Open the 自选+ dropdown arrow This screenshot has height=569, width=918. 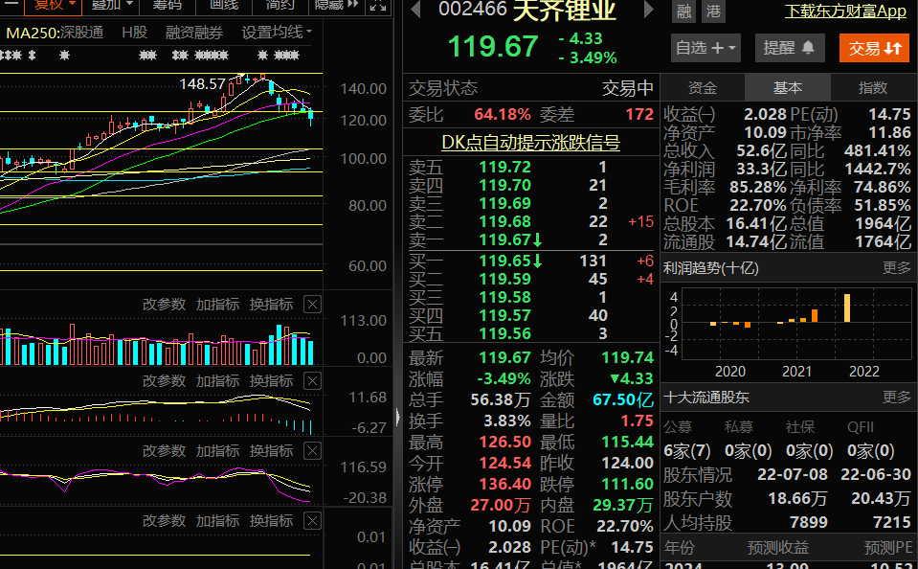732,48
